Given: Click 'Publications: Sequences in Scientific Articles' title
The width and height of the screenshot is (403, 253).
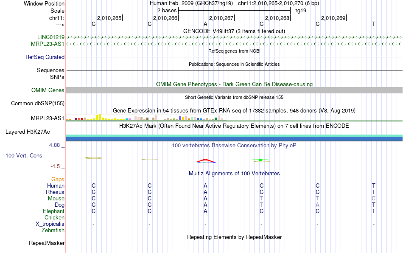Looking at the screenshot, I should pos(234,64).
